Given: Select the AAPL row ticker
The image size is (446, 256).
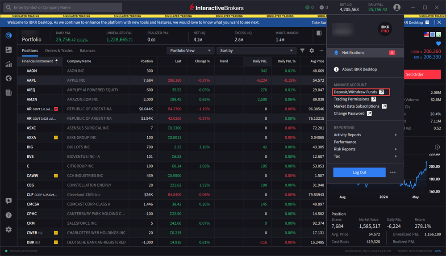Looking at the screenshot, I should pyautogui.click(x=31, y=80).
